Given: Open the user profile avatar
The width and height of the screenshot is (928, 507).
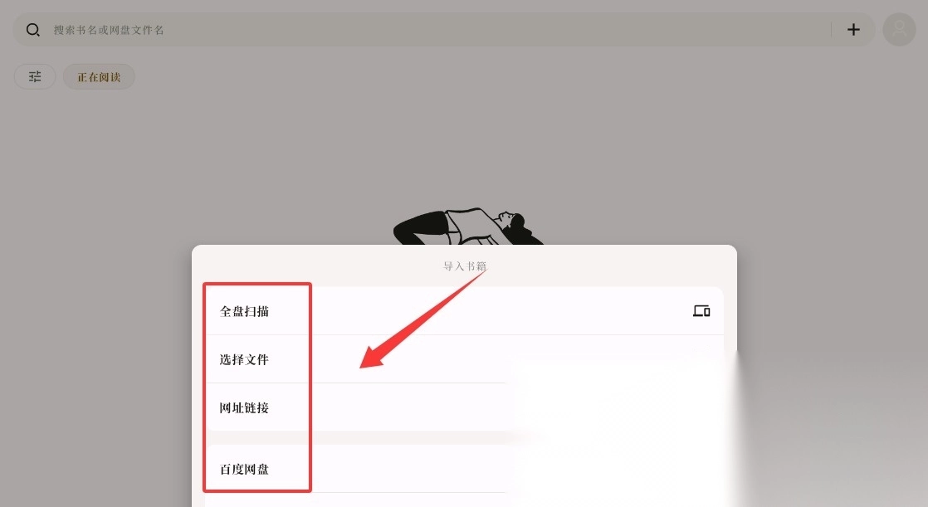Looking at the screenshot, I should (899, 30).
